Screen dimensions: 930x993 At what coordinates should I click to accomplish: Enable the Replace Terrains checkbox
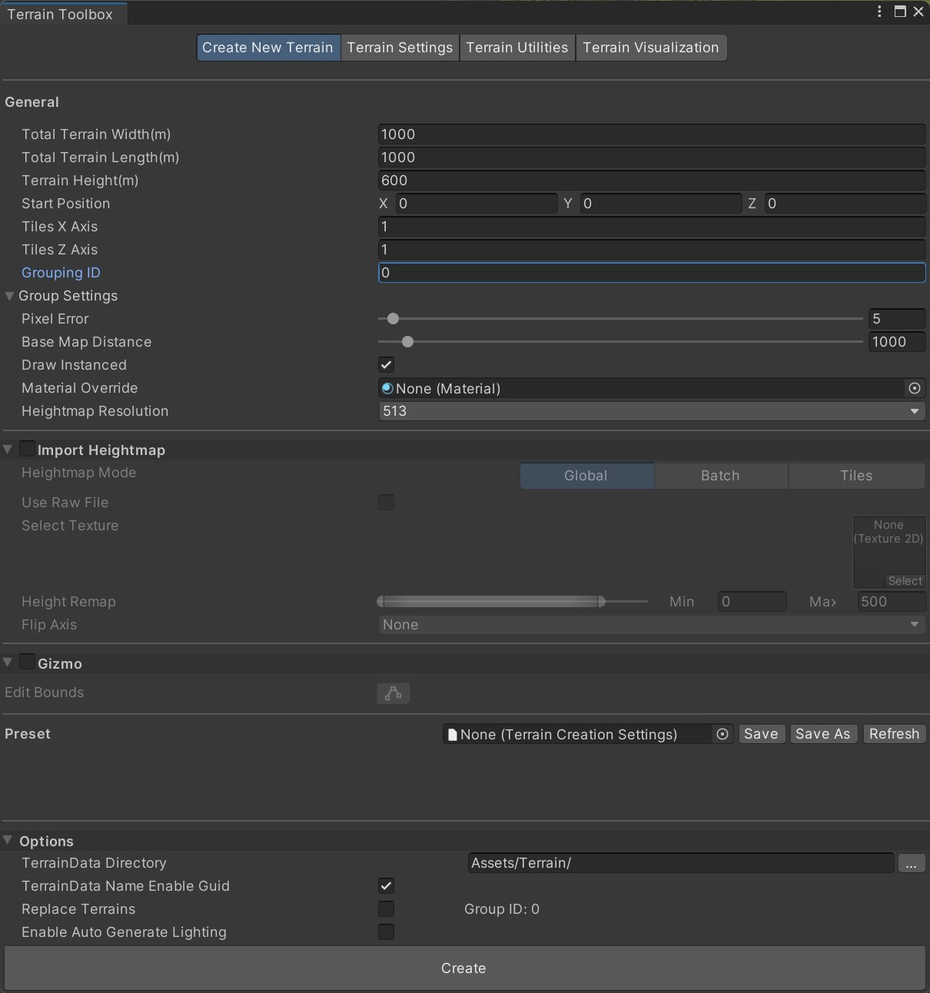386,909
